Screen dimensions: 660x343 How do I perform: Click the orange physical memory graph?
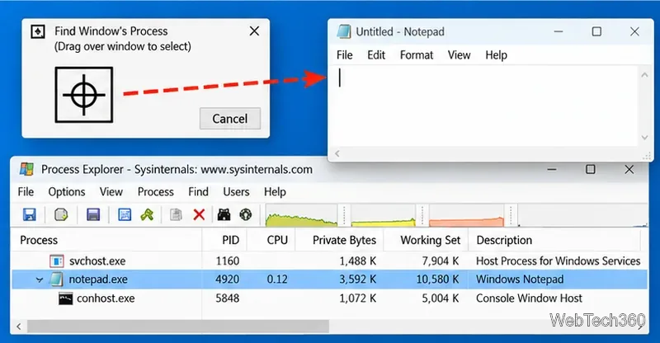click(x=466, y=215)
